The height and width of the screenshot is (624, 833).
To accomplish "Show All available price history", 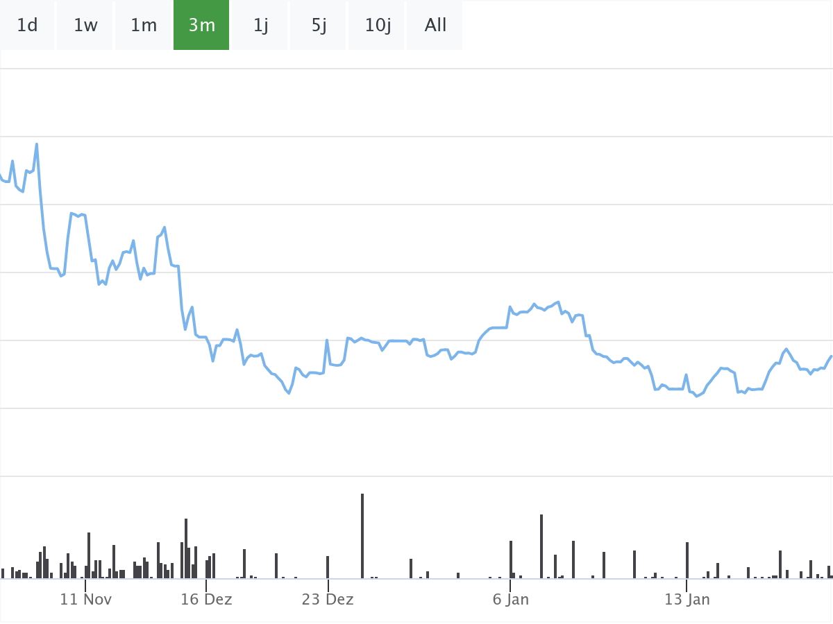I will 435,26.
